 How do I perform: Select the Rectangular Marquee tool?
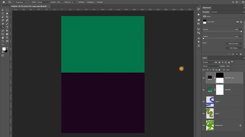coord(7,10)
